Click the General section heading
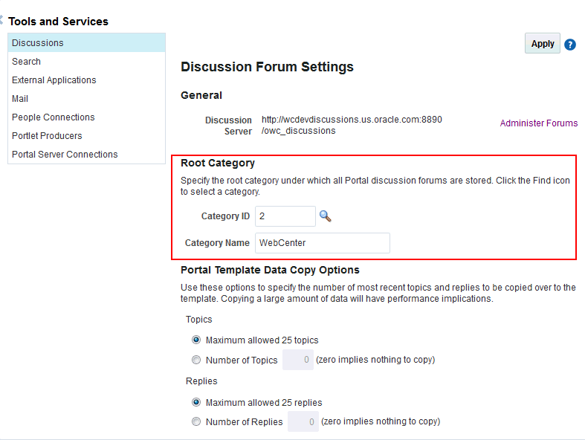 [x=201, y=95]
